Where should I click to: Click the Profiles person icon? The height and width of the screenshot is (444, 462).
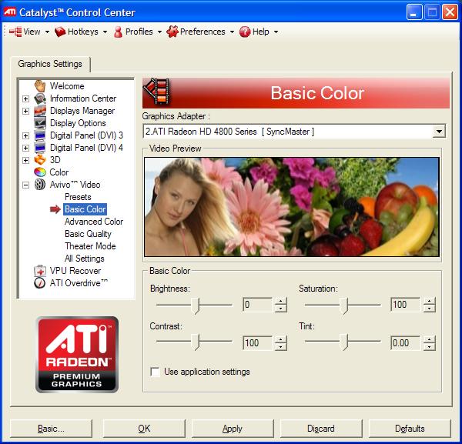pos(118,32)
